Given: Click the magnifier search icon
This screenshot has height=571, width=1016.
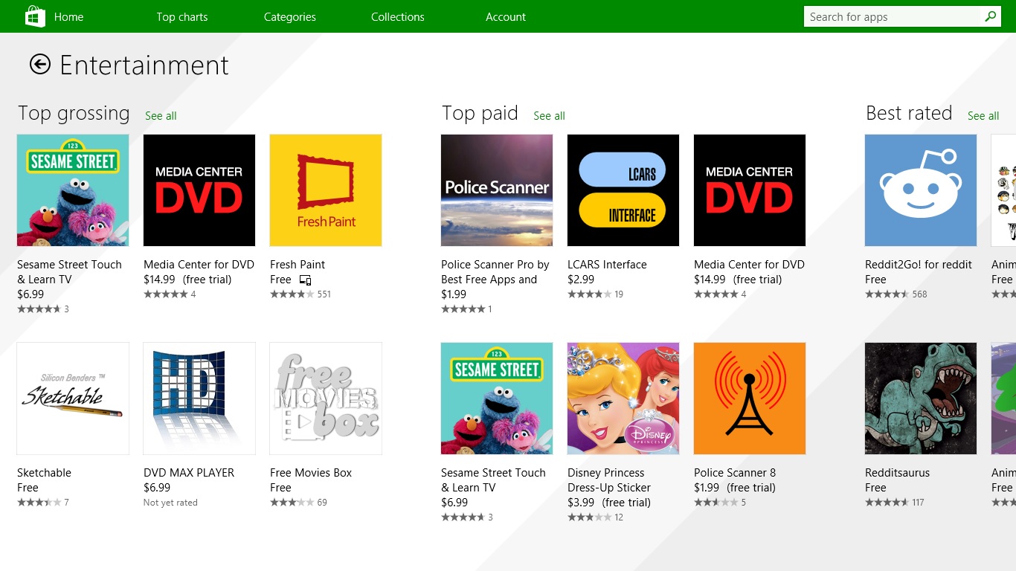Looking at the screenshot, I should (991, 16).
